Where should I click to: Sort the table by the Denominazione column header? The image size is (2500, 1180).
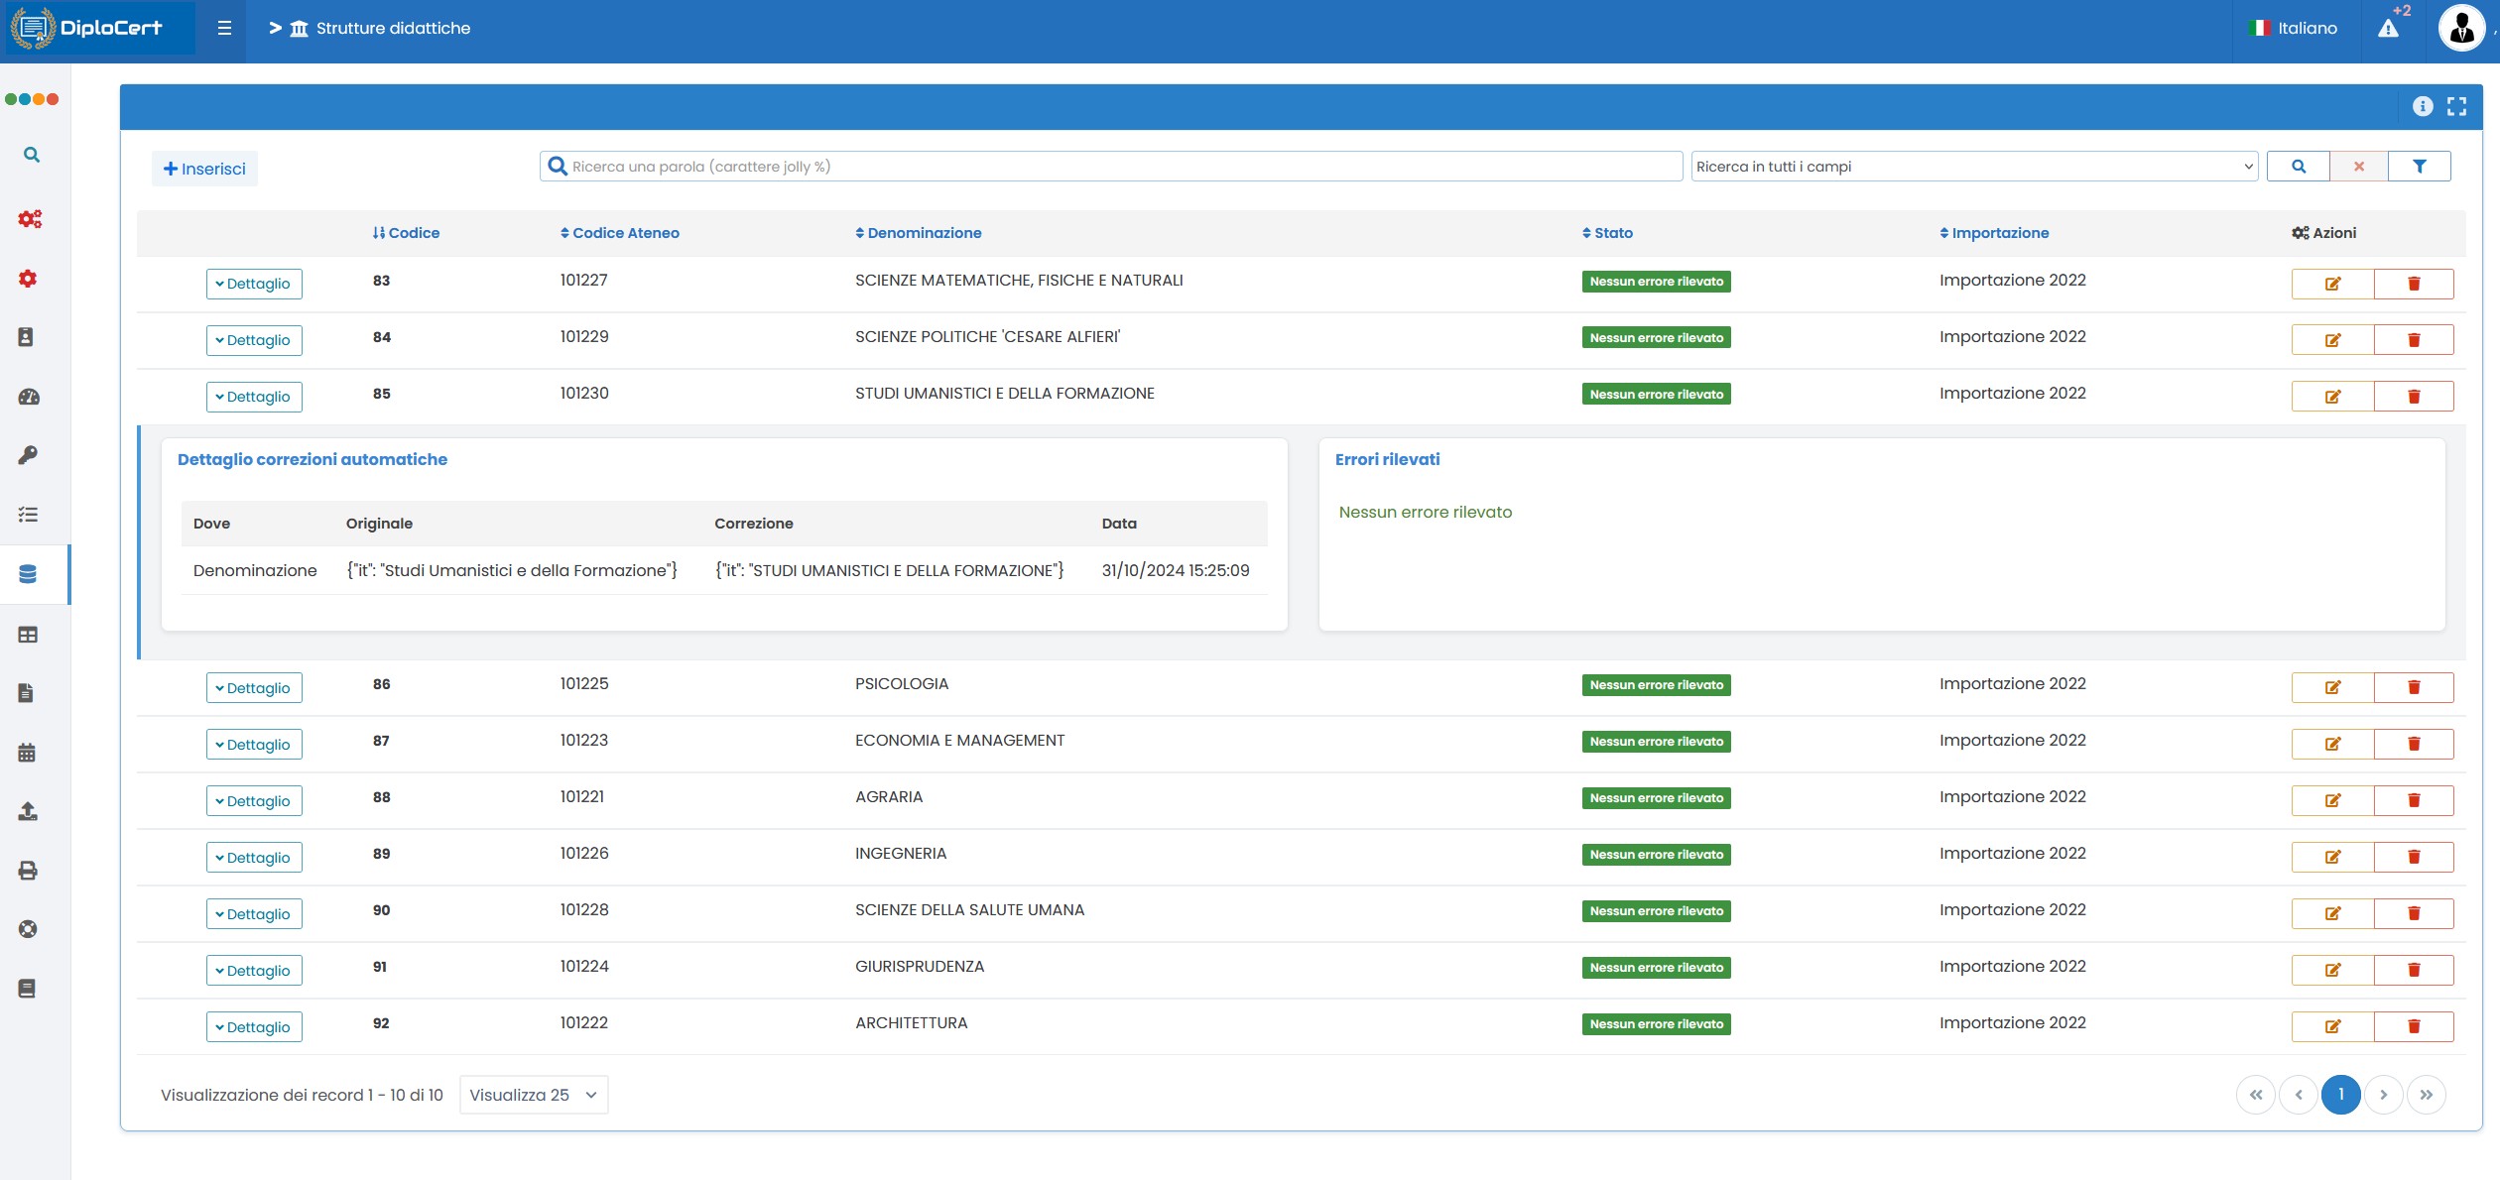click(x=918, y=233)
